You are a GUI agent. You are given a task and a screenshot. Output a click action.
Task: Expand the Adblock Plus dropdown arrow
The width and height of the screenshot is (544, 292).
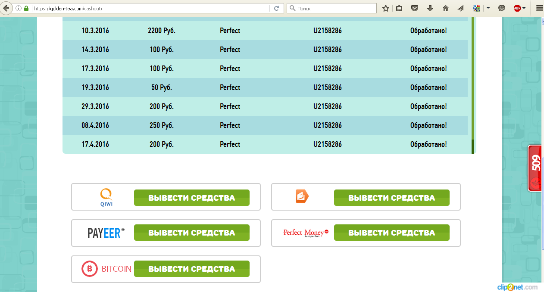(524, 8)
